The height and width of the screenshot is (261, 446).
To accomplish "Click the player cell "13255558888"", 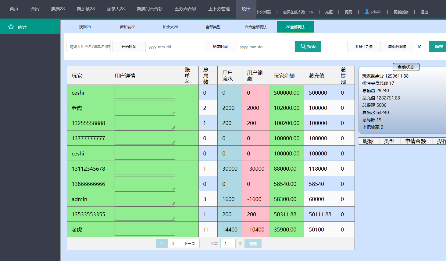I will tap(88, 123).
